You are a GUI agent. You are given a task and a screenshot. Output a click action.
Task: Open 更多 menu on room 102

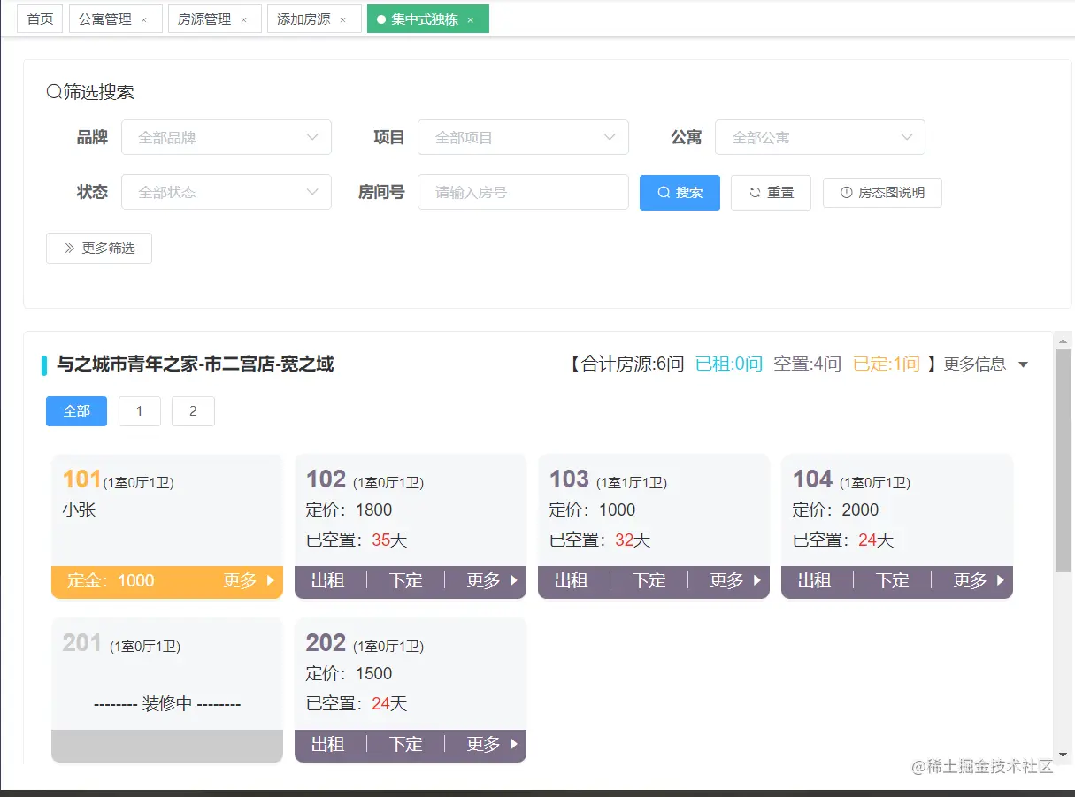coord(492,581)
